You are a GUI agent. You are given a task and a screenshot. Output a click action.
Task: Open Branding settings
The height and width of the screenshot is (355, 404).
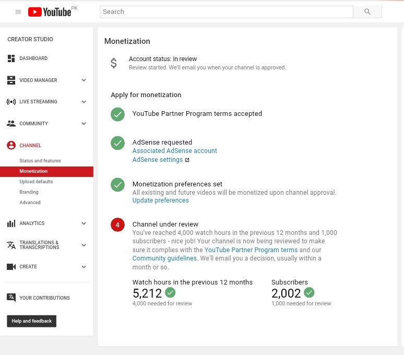click(29, 192)
